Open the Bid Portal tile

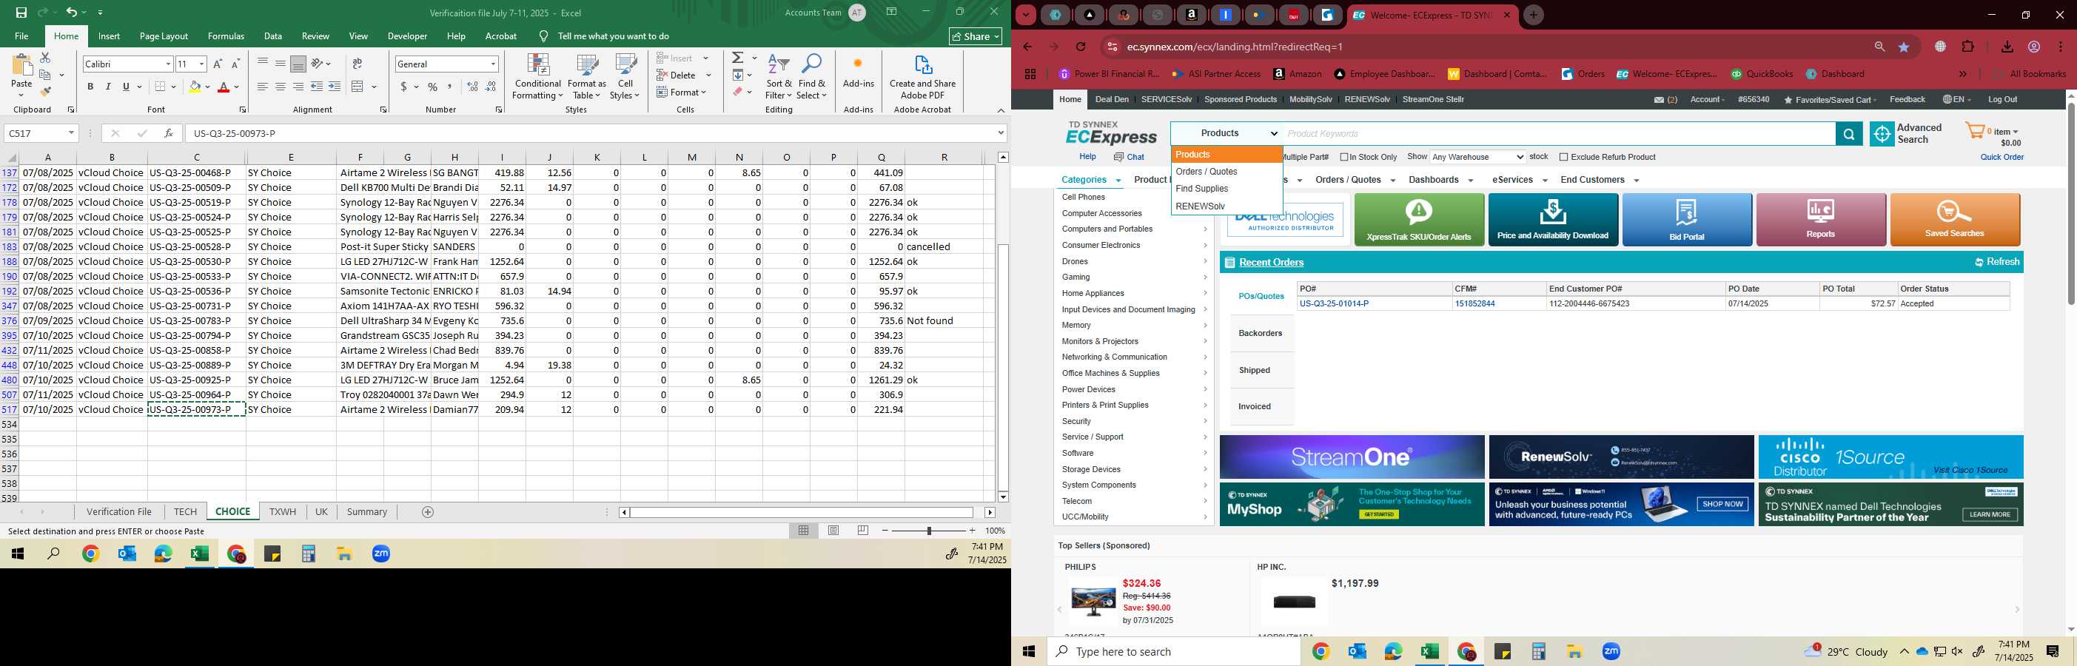1687,219
